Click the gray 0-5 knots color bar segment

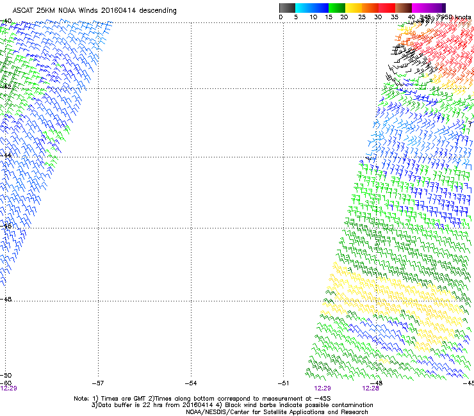tap(287, 8)
